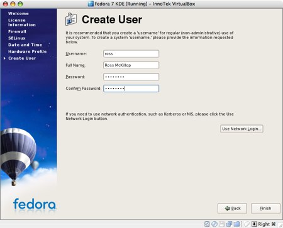Image resolution: width=283 pixels, height=228 pixels.
Task: Select Create User in the sidebar
Action: pyautogui.click(x=22, y=58)
